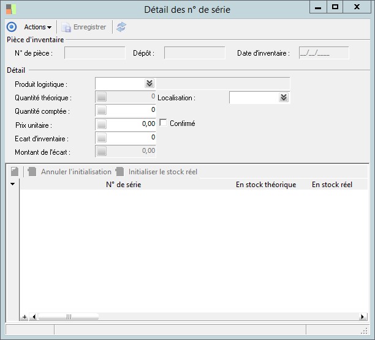375x340 pixels.
Task: Open the grid column selector triangle
Action: 12,184
